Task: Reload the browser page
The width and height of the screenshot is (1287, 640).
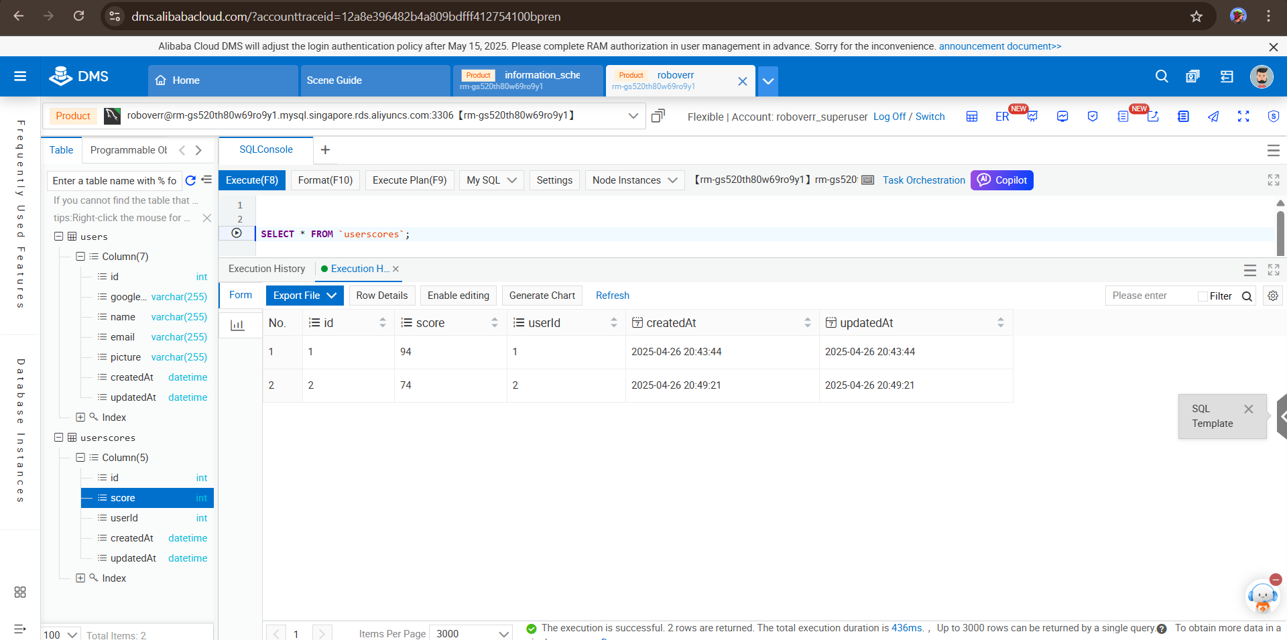Action: click(78, 16)
